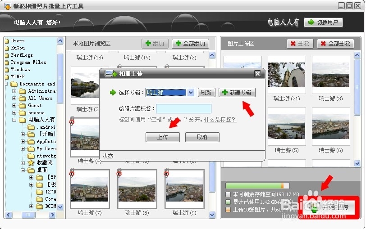The width and height of the screenshot is (366, 229).
Task: Close the 相册上传 dialog
Action: click(257, 74)
